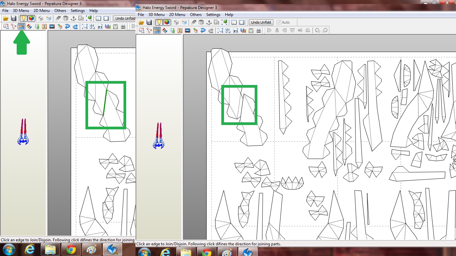Click the open folder icon in right window

point(141,22)
